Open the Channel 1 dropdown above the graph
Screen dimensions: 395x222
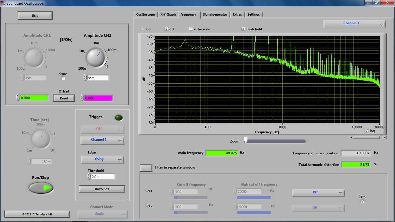(x=355, y=24)
